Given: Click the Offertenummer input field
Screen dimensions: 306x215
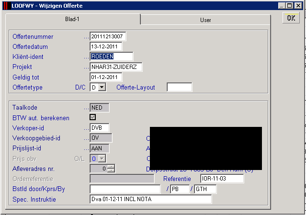Looking at the screenshot, I should 108,36.
